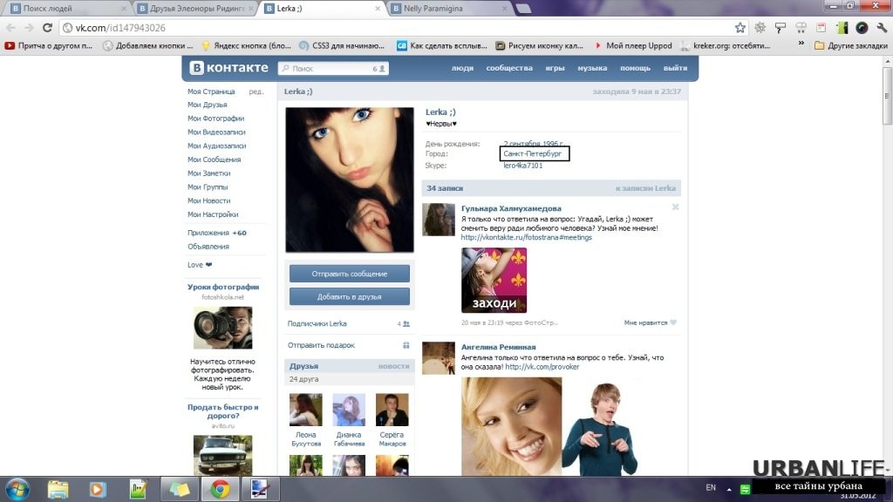Open friend Леона Бухутова's avatar
Viewport: 893px width, 502px height.
tap(306, 410)
